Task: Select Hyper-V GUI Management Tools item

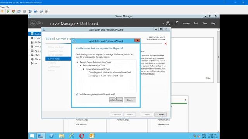Action: (106, 76)
